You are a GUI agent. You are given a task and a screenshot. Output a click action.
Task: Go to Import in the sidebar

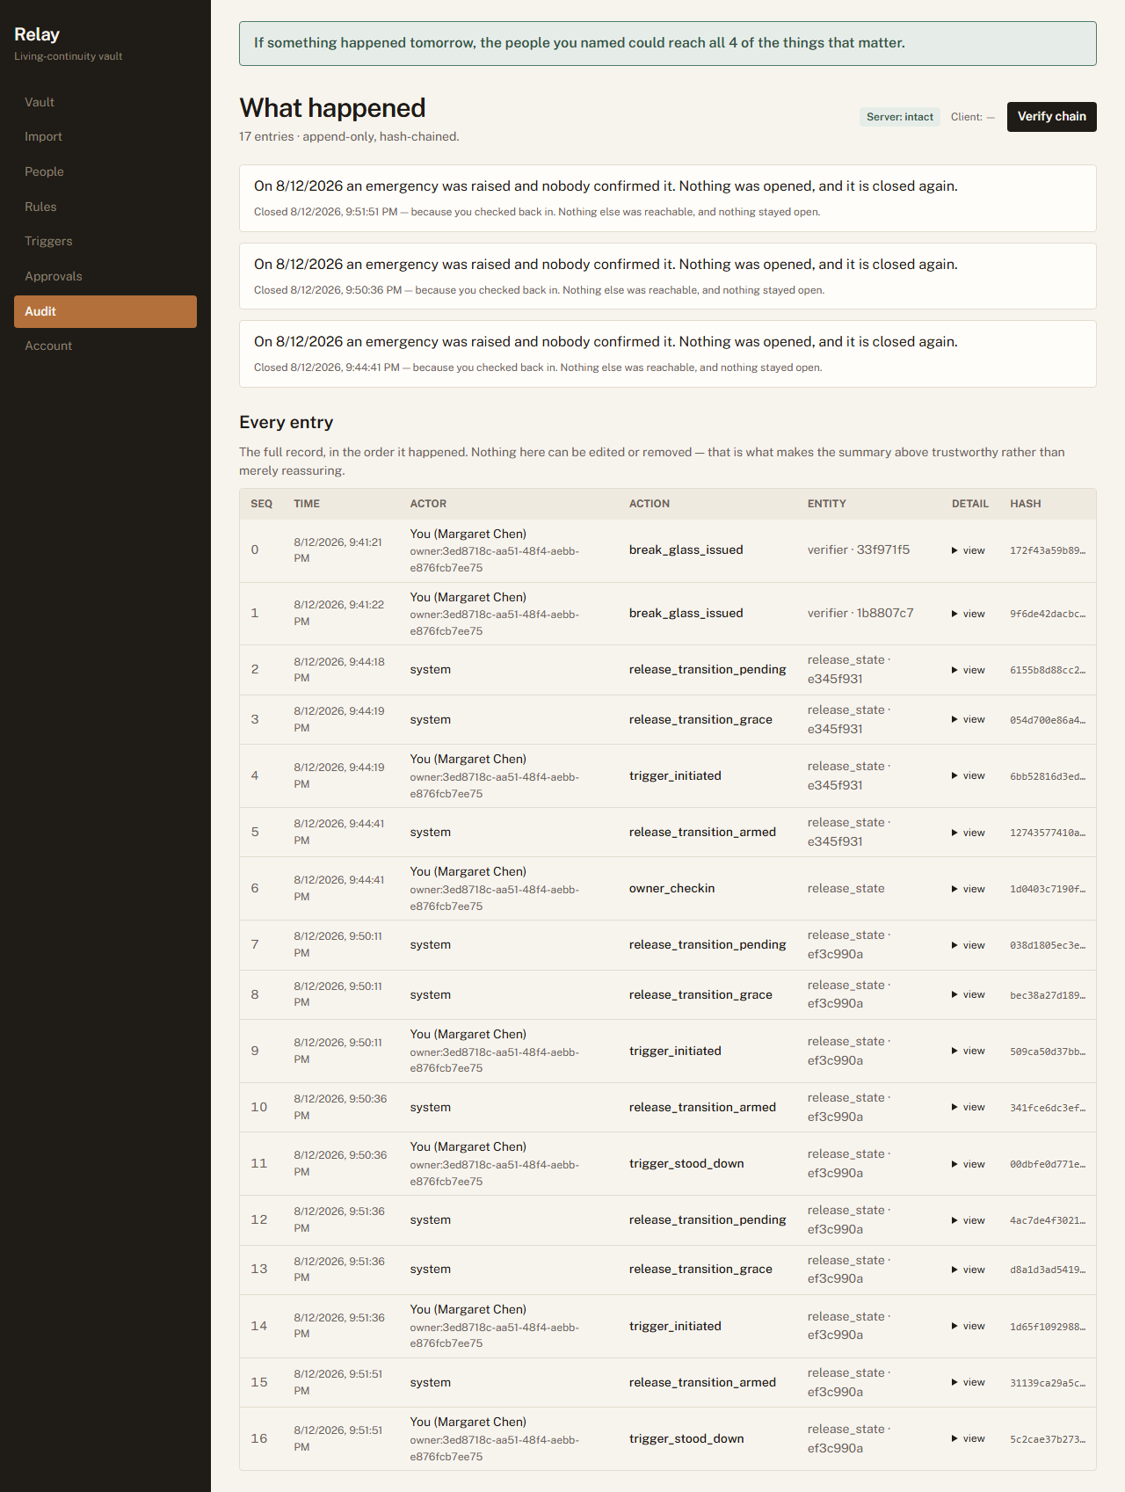tap(105, 136)
